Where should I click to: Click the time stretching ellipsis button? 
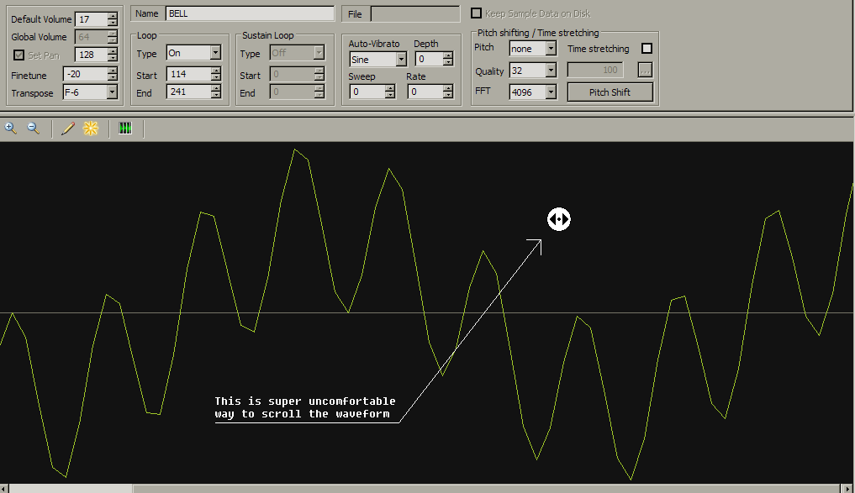pyautogui.click(x=645, y=71)
